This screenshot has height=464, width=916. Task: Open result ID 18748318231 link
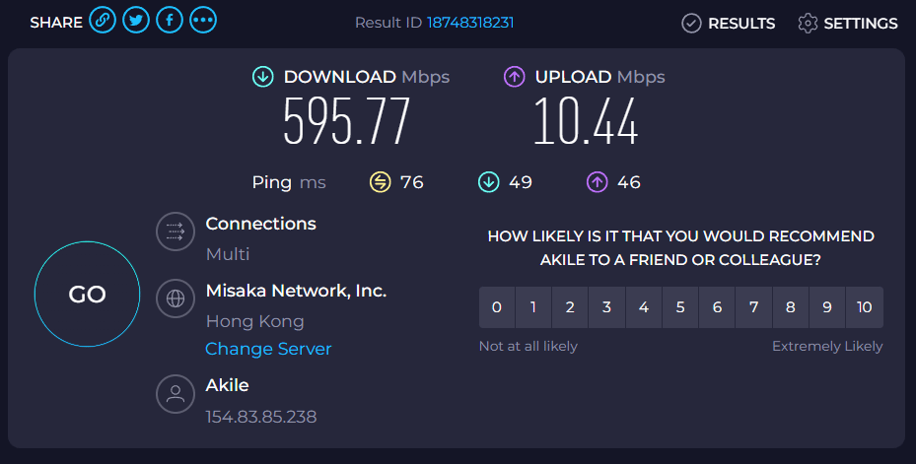tap(470, 23)
